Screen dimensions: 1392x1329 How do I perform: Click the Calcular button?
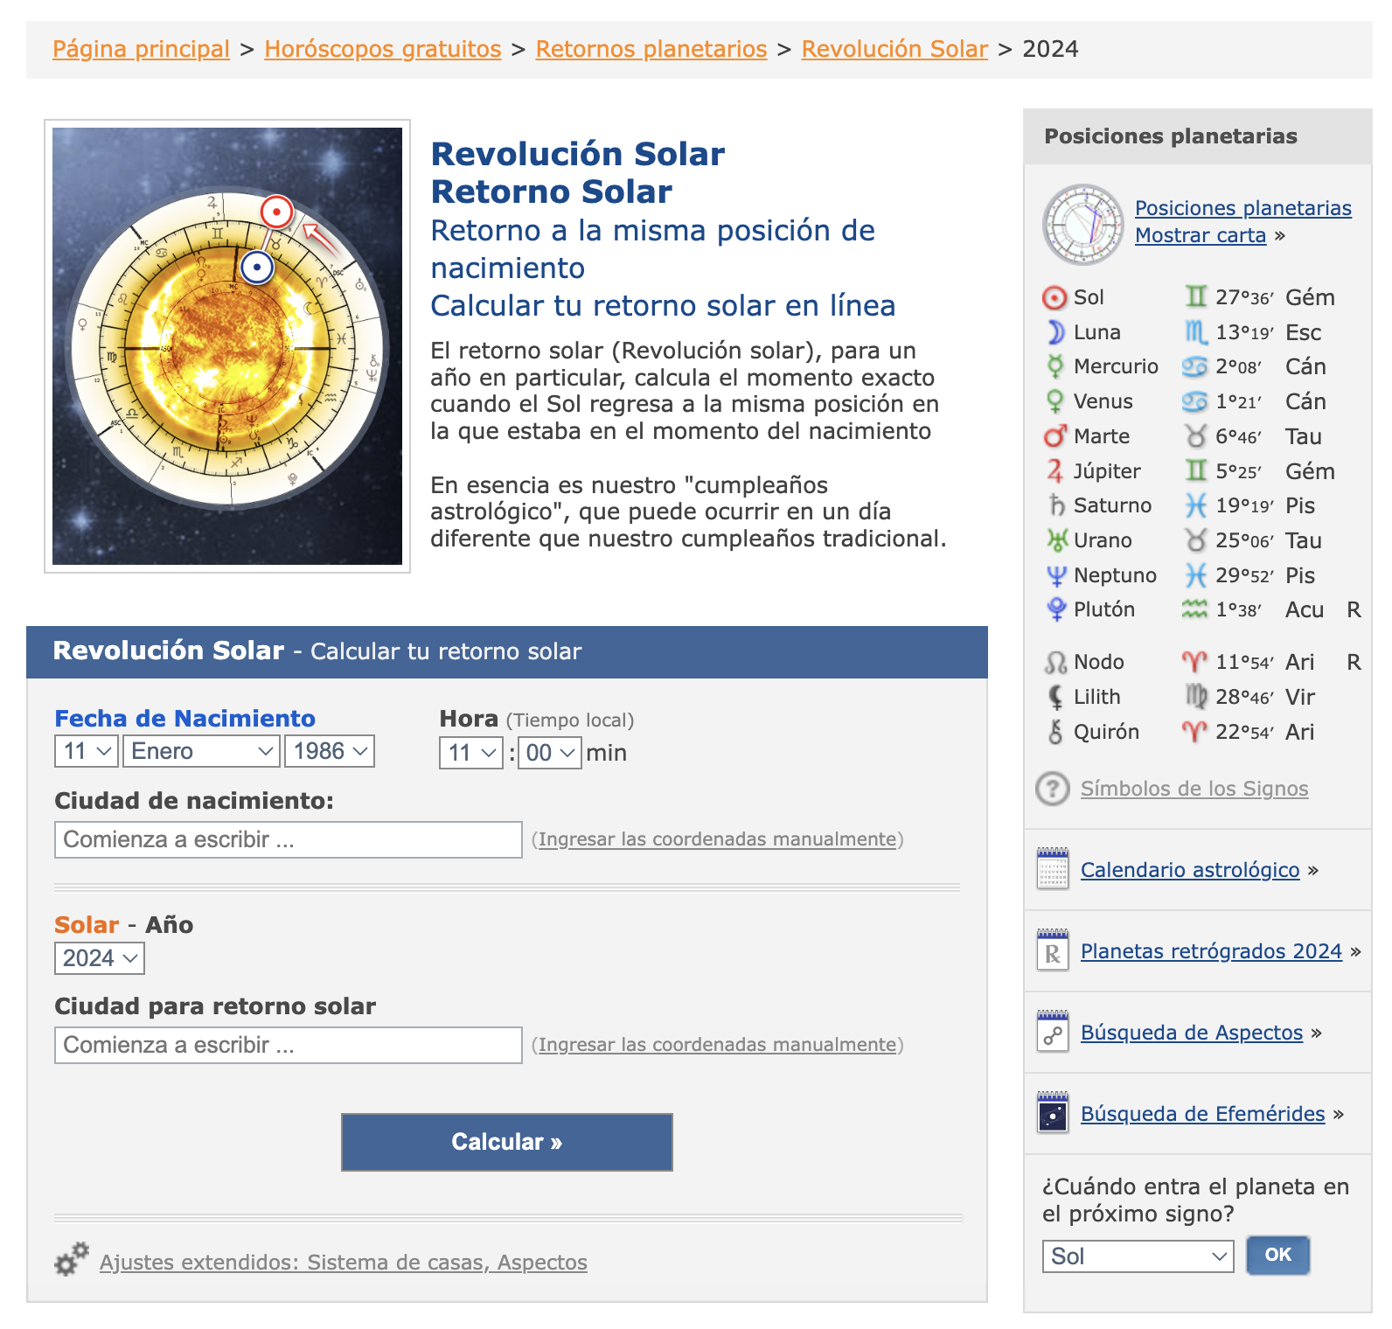(x=507, y=1142)
